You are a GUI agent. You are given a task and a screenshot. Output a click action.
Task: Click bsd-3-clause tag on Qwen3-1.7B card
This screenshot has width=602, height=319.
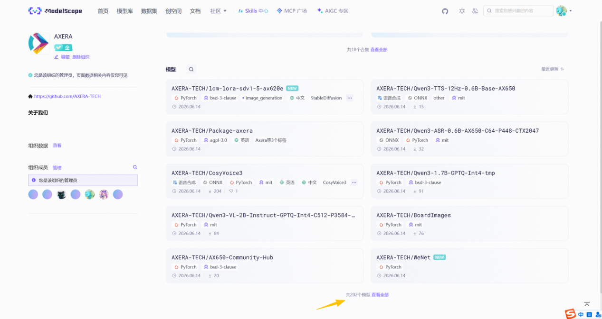[425, 182]
